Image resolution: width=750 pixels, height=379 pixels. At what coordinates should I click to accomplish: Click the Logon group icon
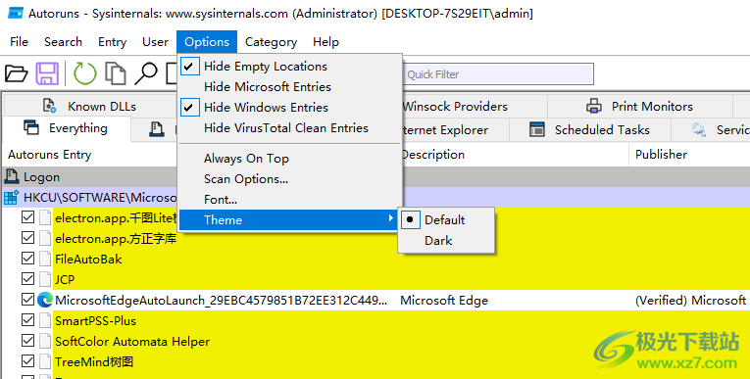click(x=12, y=177)
